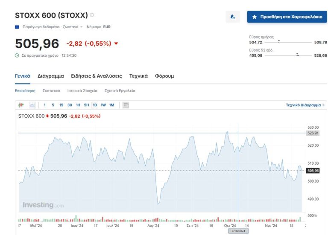This screenshot has height=235, width=328.
Task: Open the Διάγραμμα tab
Action: point(50,76)
